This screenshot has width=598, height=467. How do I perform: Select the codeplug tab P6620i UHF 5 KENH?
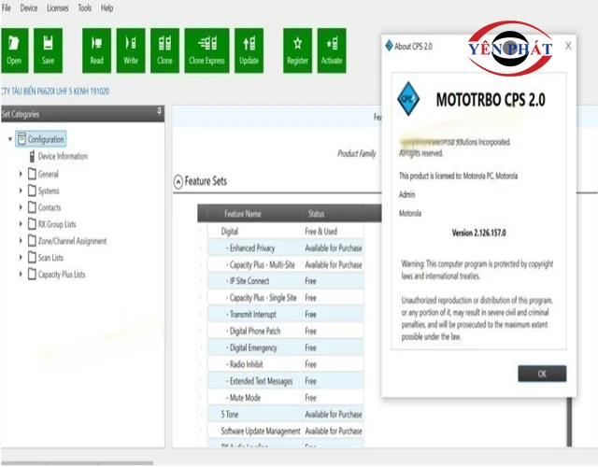(x=55, y=92)
